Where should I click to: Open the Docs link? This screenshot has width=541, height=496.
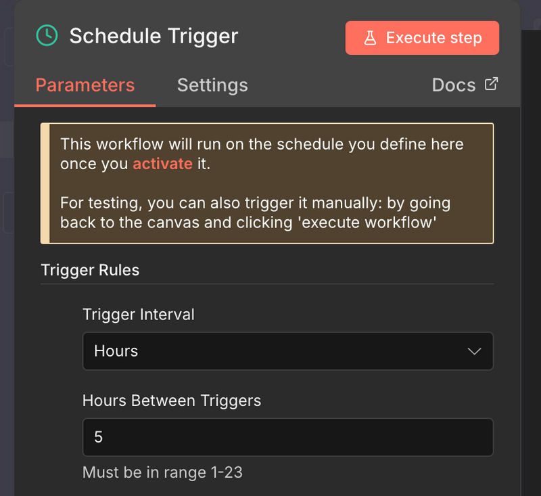coord(454,85)
